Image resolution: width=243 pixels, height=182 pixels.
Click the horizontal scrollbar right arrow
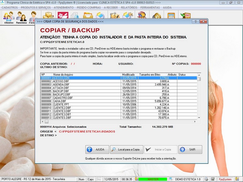point(195,122)
